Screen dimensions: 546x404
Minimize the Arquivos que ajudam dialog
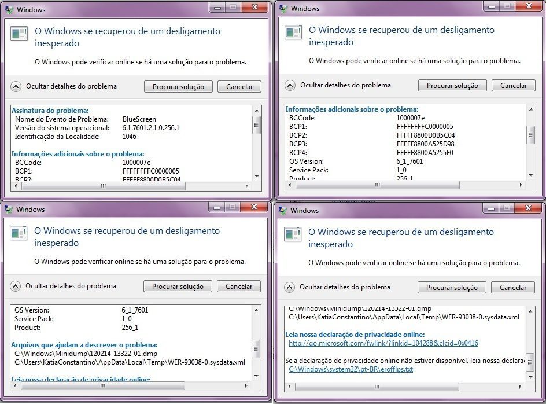coord(217,208)
